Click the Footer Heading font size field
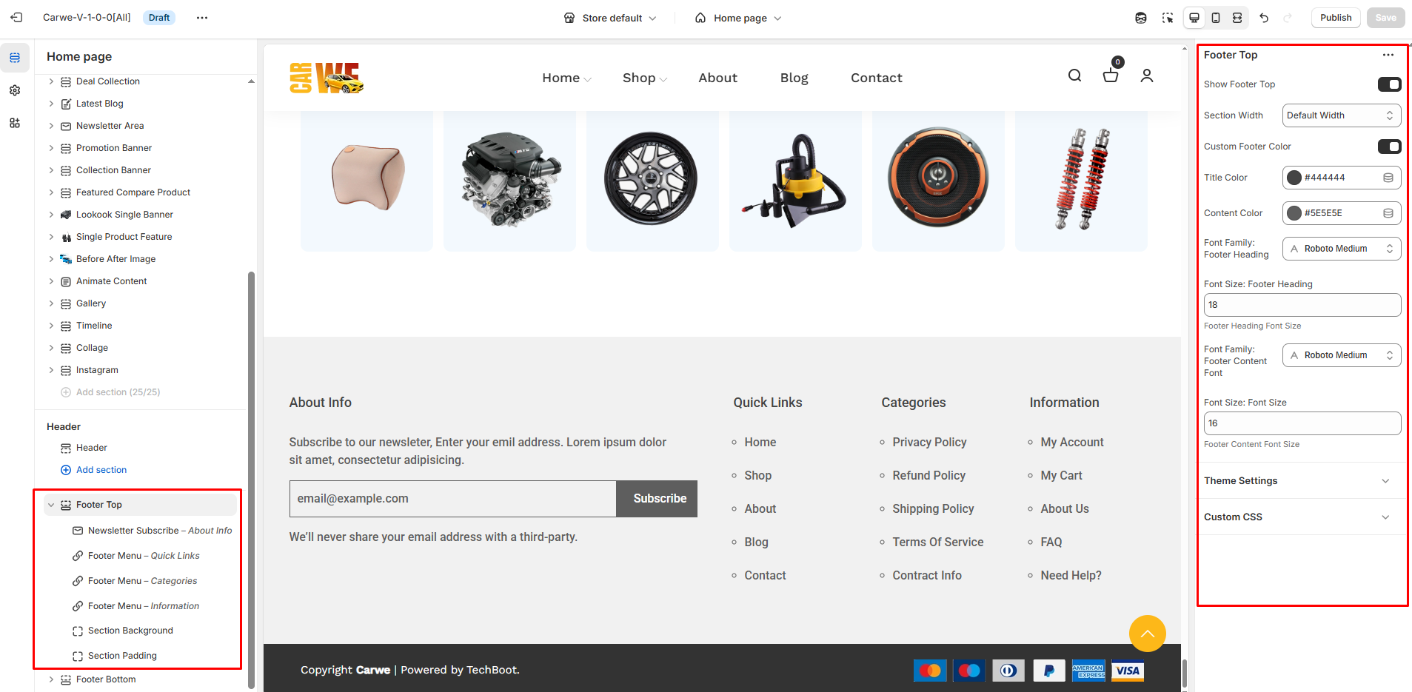The image size is (1412, 692). point(1302,305)
